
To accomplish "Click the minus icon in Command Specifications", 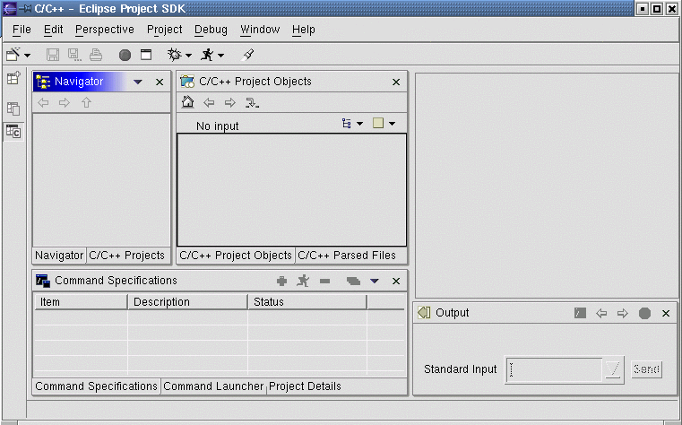I will (324, 281).
